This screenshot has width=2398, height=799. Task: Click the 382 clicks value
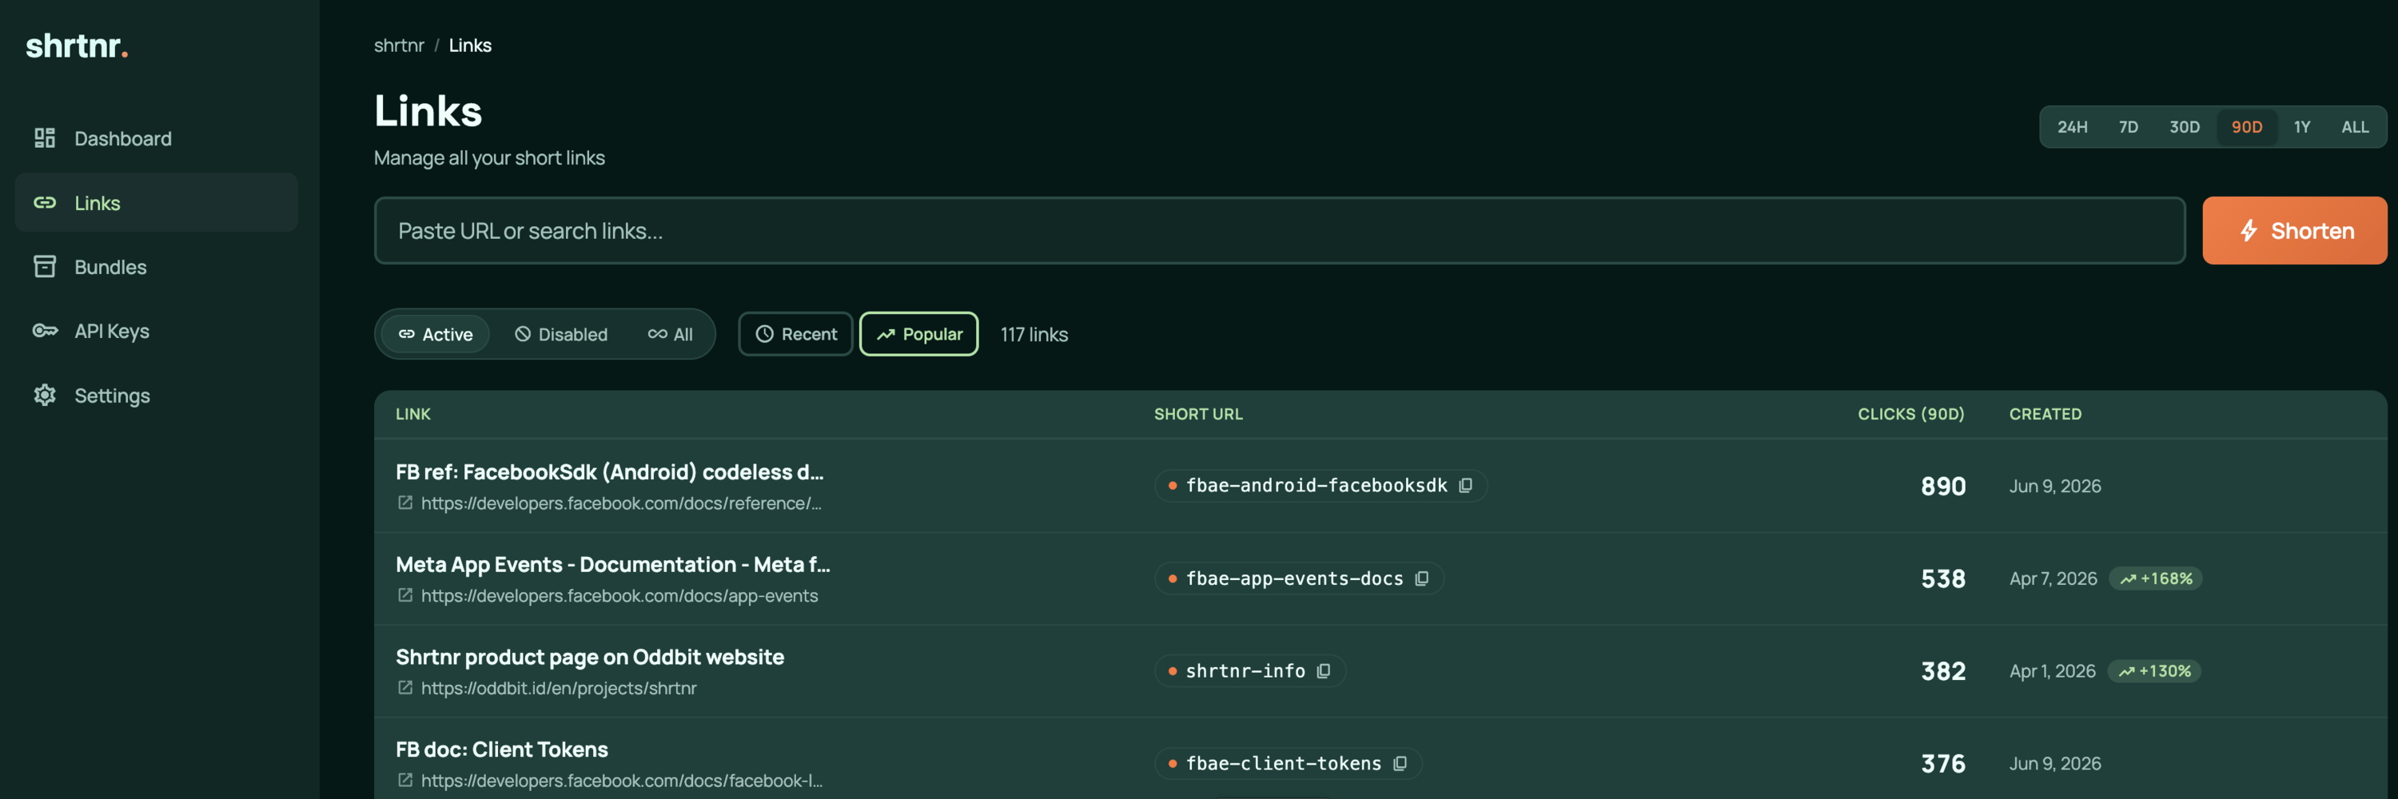click(x=1943, y=672)
